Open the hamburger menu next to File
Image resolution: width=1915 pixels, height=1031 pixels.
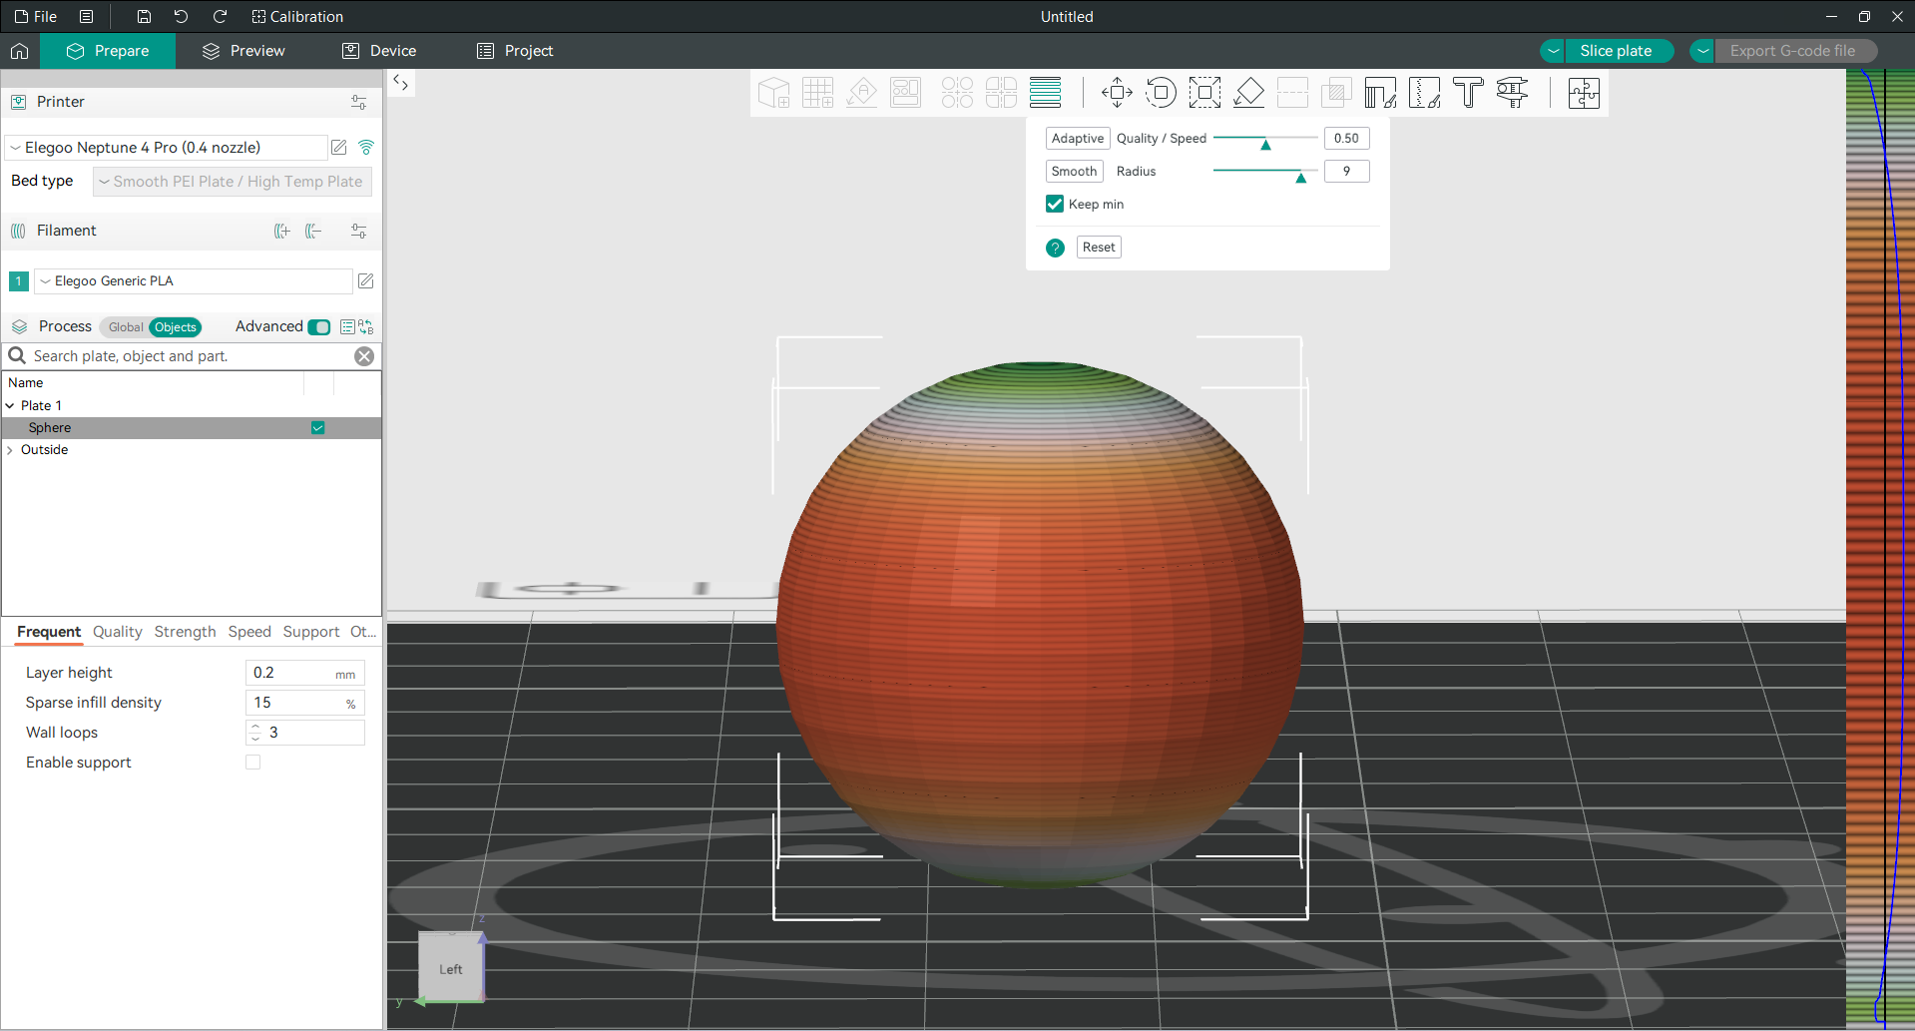[87, 16]
